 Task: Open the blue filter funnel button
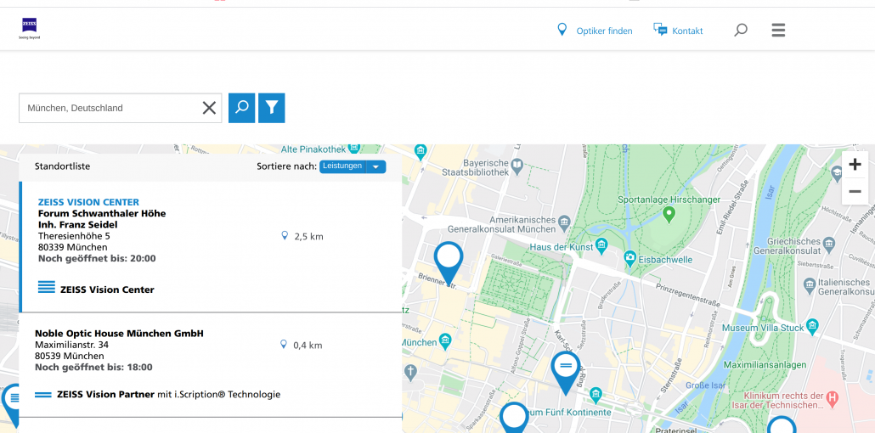point(271,109)
